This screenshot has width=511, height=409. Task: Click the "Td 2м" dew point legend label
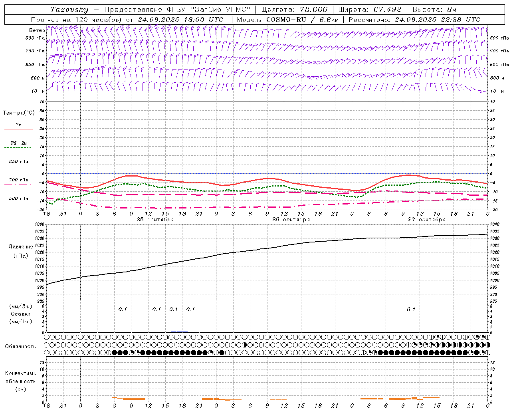[19, 143]
